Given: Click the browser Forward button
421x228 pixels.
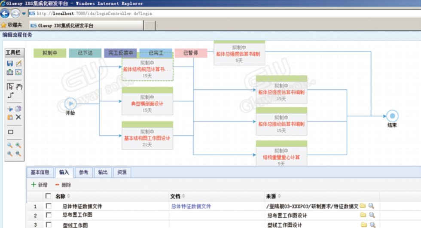Looking at the screenshot, I should tap(15, 13).
